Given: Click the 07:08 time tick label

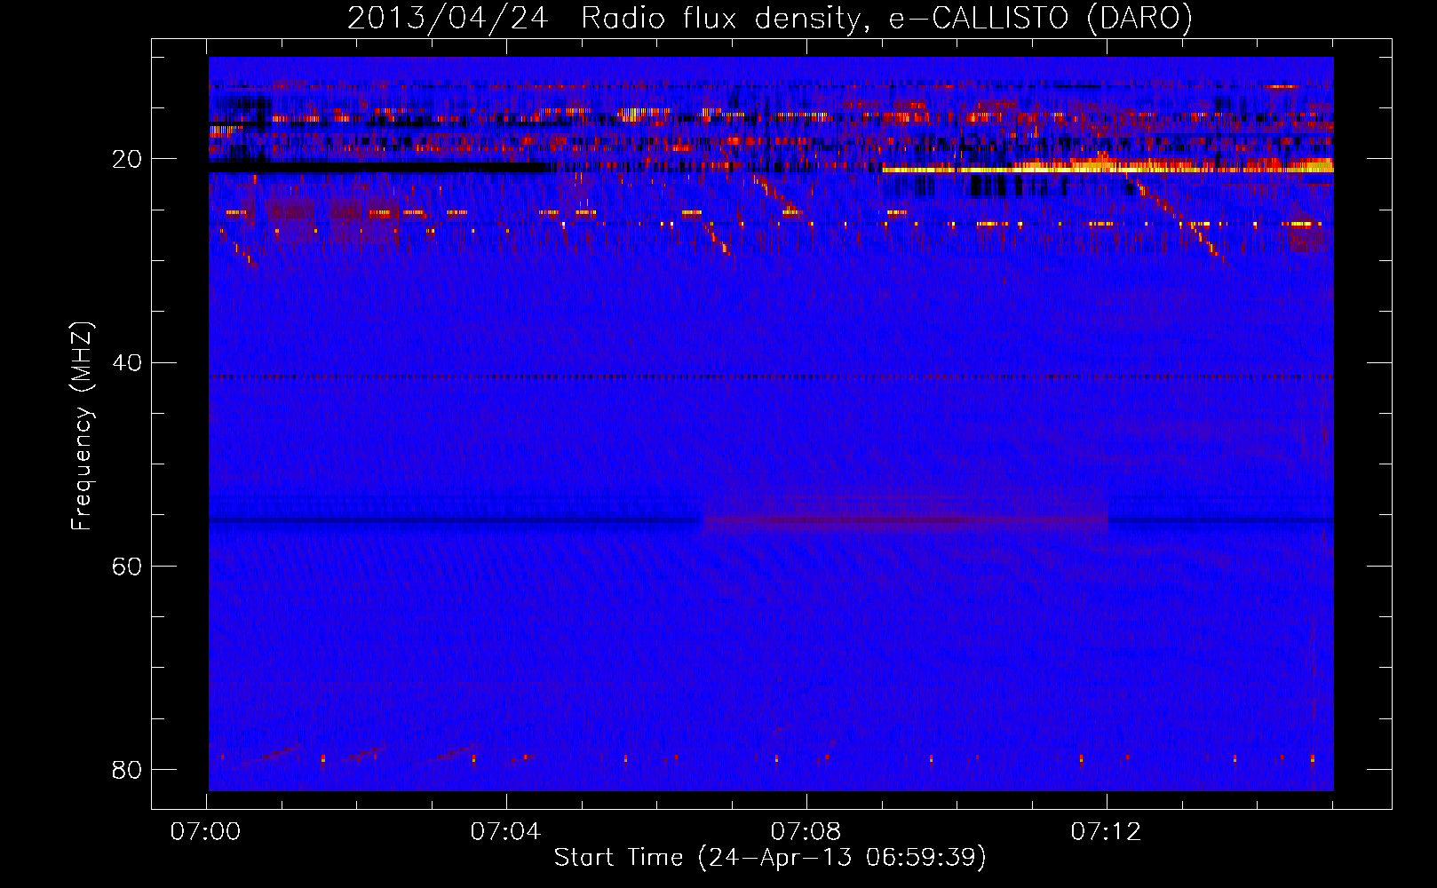Looking at the screenshot, I should pyautogui.click(x=806, y=832).
